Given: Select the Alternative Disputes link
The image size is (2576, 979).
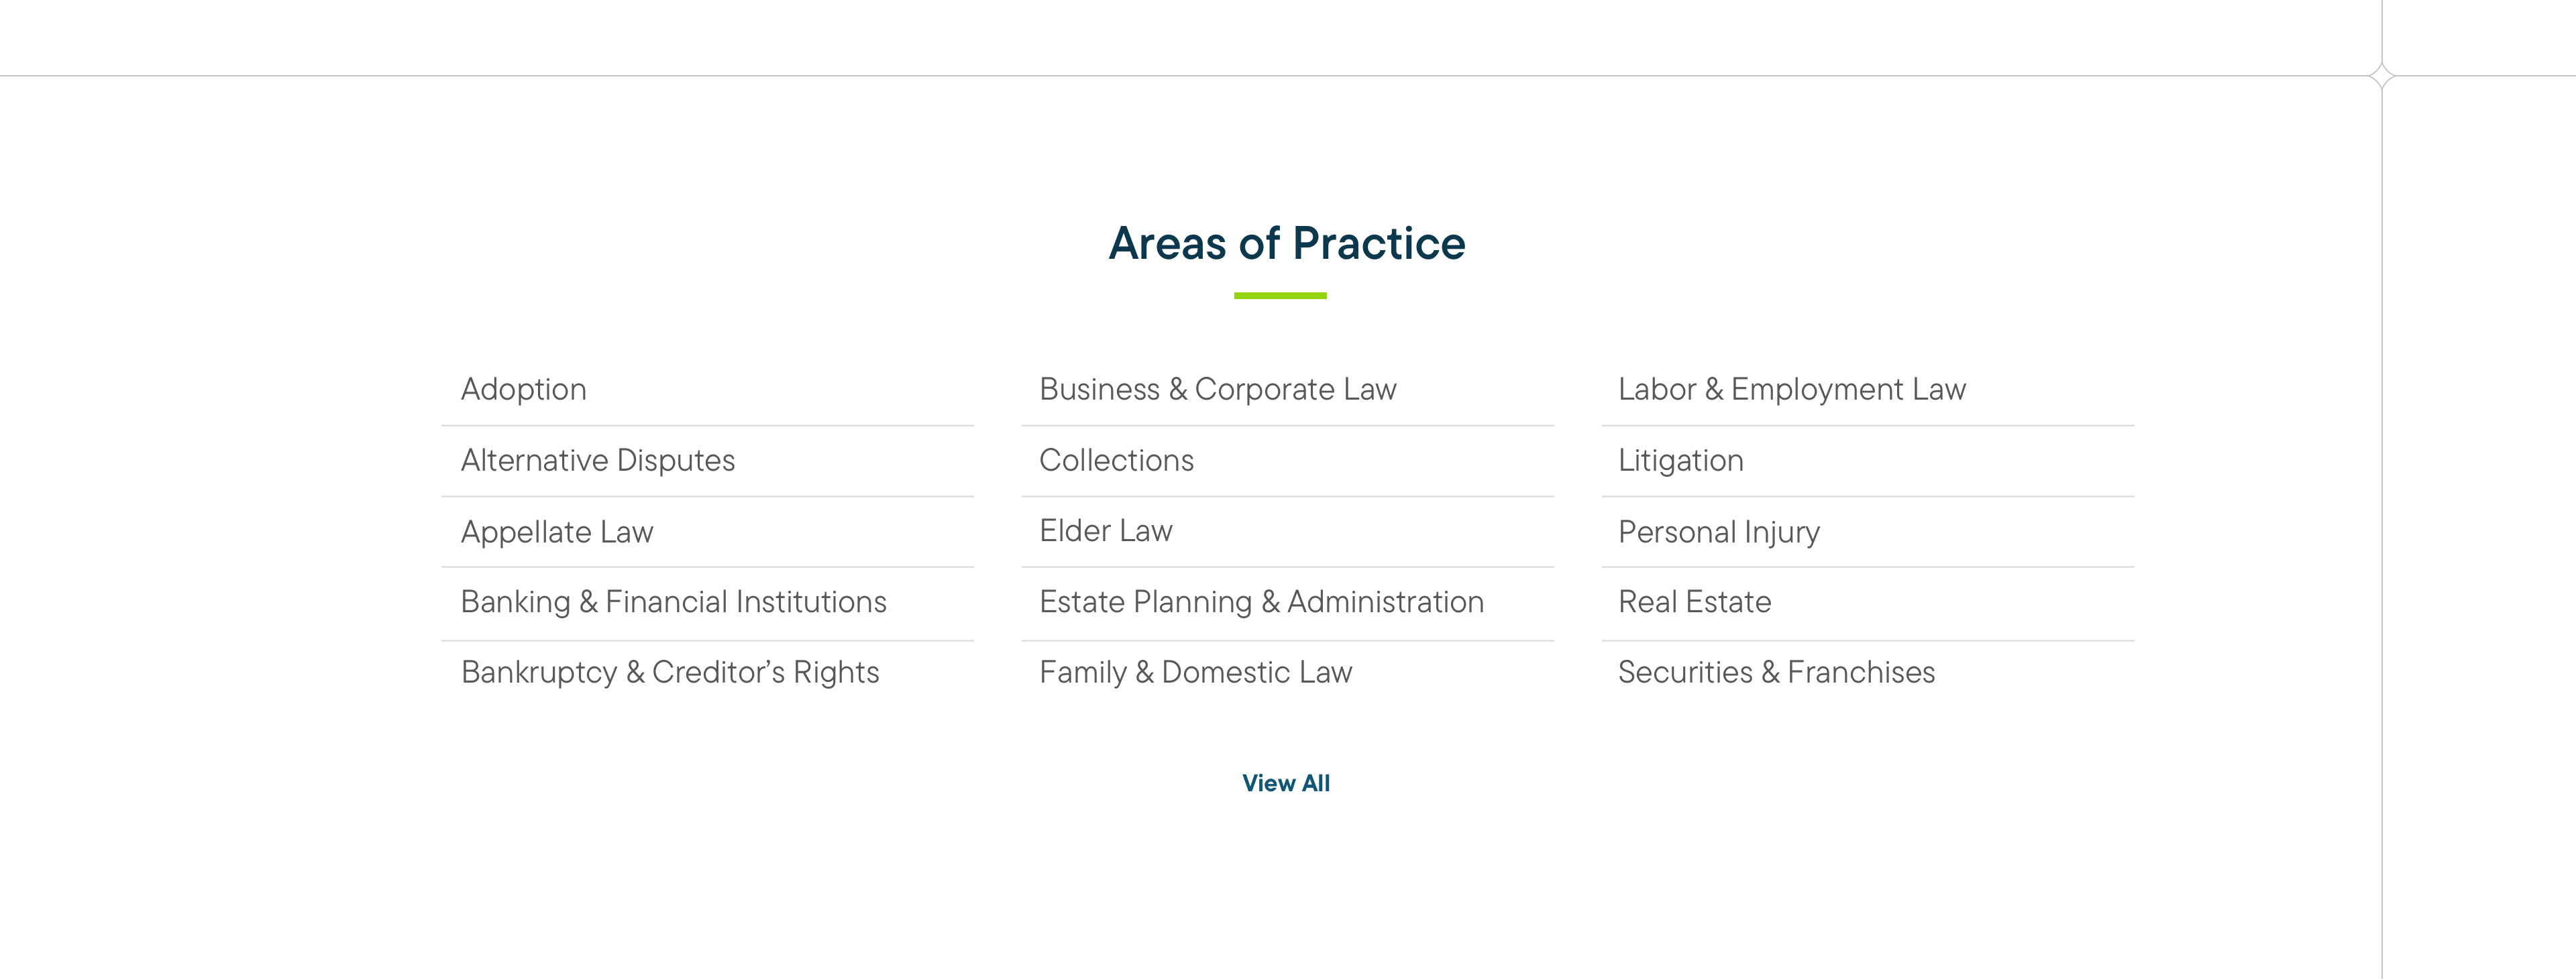Looking at the screenshot, I should coord(597,460).
